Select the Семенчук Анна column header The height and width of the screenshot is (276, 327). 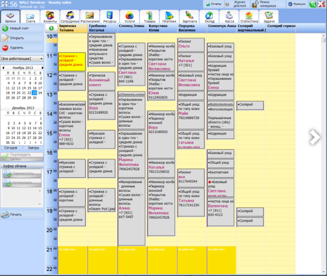click(x=222, y=28)
